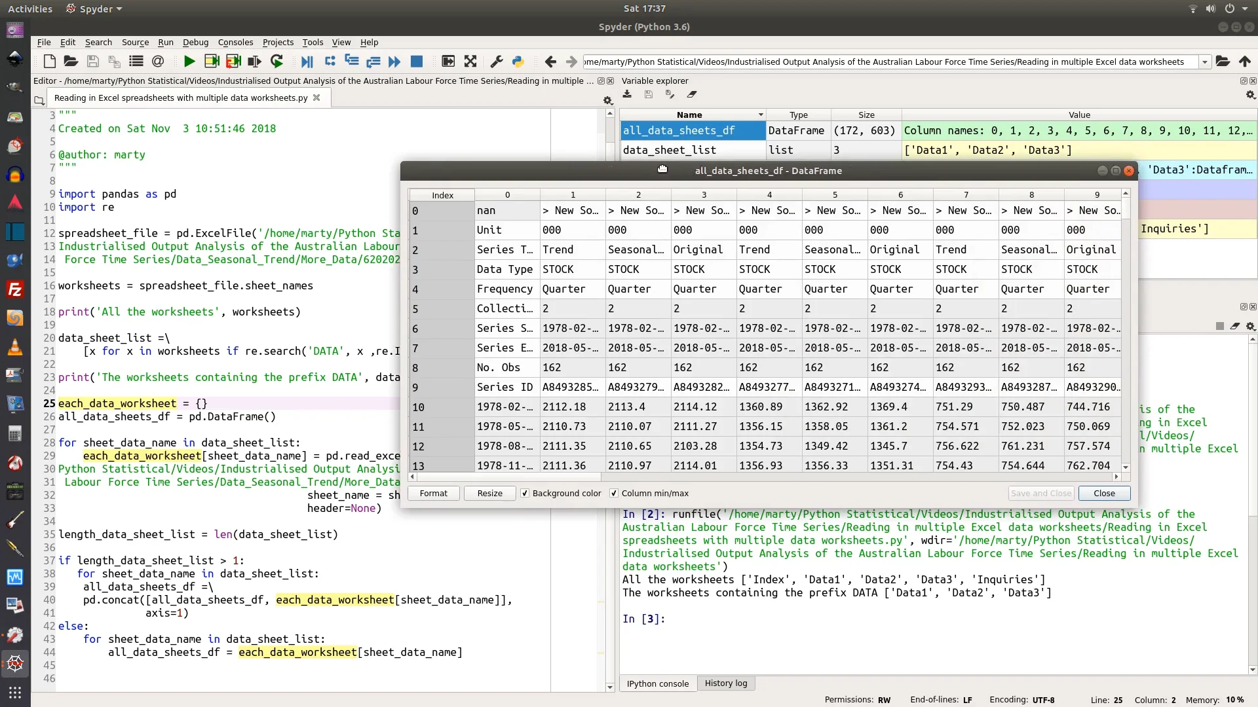
Task: Remove all variables with the eraser icon
Action: tap(693, 94)
